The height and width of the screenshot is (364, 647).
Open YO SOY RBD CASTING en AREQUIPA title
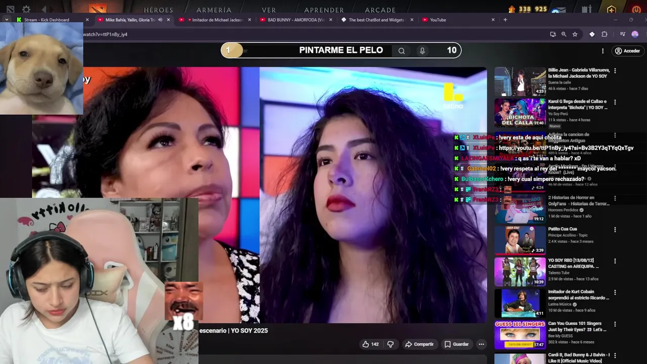click(573, 263)
